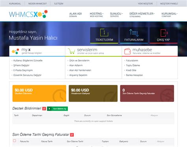Viewport: 187px width, 147px height.
Task: Click the colored dots icon beside my.x
Action: click(x=15, y=51)
